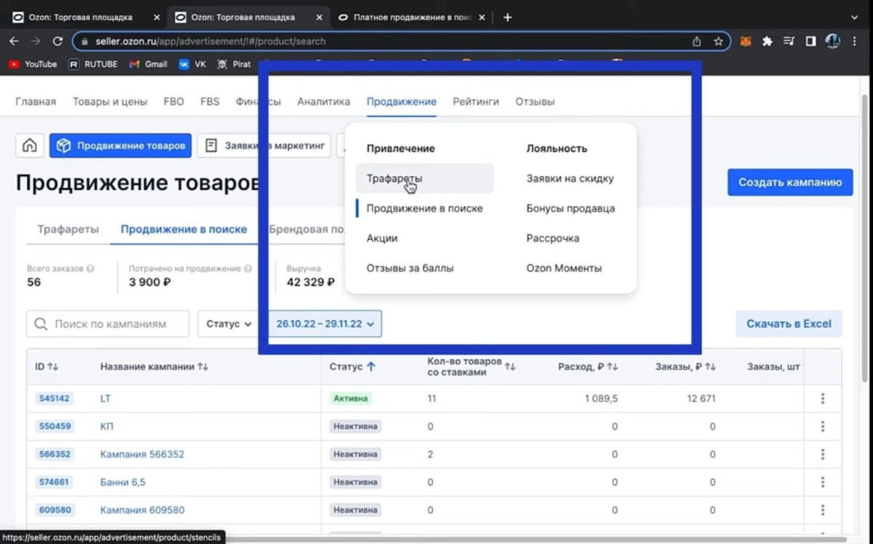Sort by Статус column arrow
Screen dimensions: 873x544
(371, 367)
